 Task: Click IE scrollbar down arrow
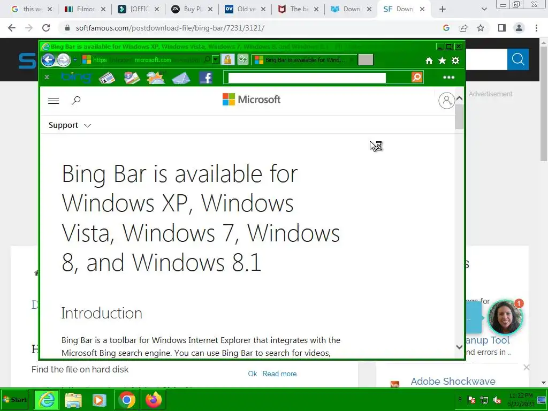coord(459,347)
